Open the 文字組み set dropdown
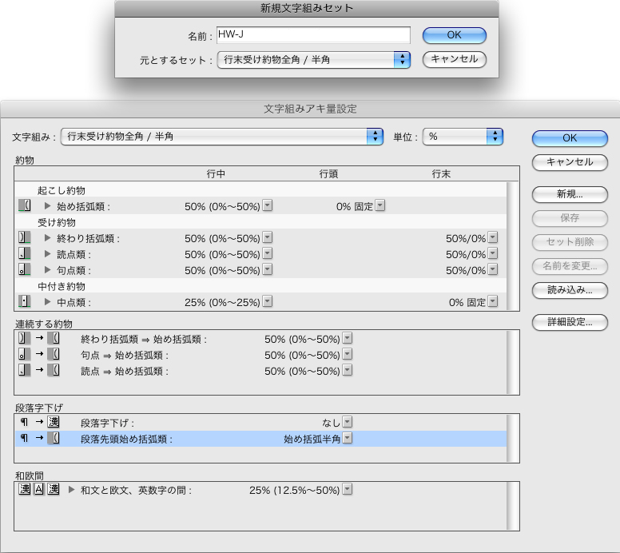 click(222, 137)
